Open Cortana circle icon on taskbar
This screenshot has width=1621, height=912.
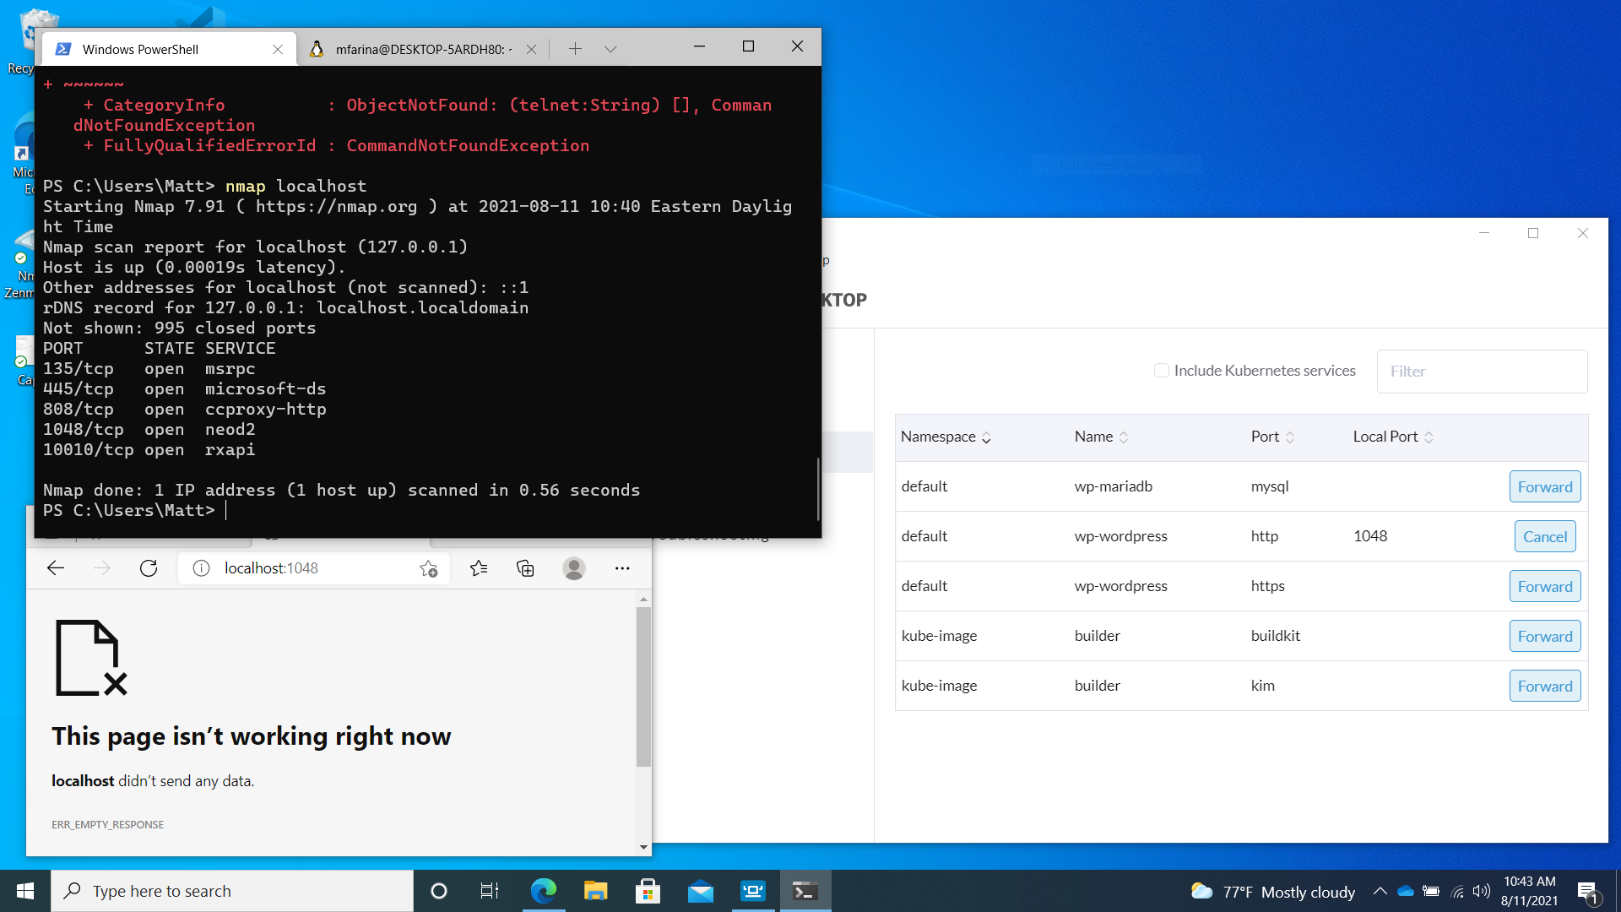tap(439, 891)
